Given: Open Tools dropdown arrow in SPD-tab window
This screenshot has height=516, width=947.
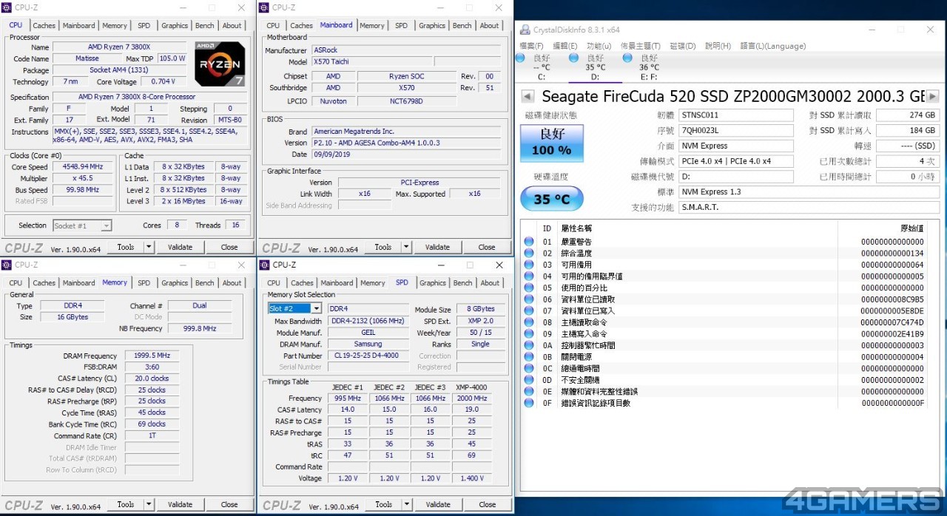Looking at the screenshot, I should [x=406, y=504].
